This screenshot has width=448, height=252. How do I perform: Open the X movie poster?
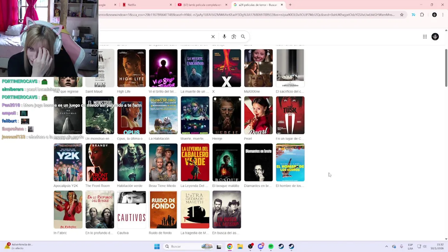(226, 68)
